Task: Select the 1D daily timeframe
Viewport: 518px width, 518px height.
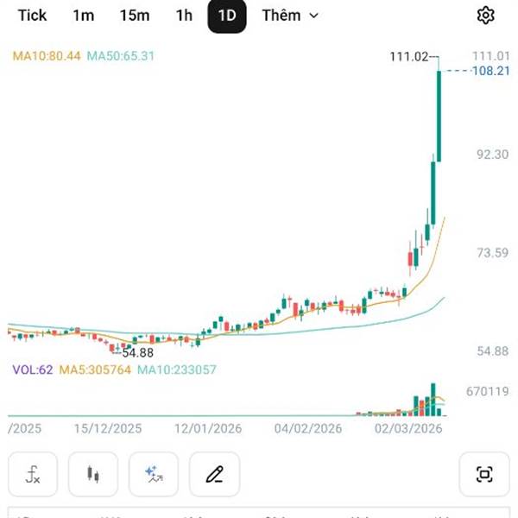Action: tap(227, 16)
